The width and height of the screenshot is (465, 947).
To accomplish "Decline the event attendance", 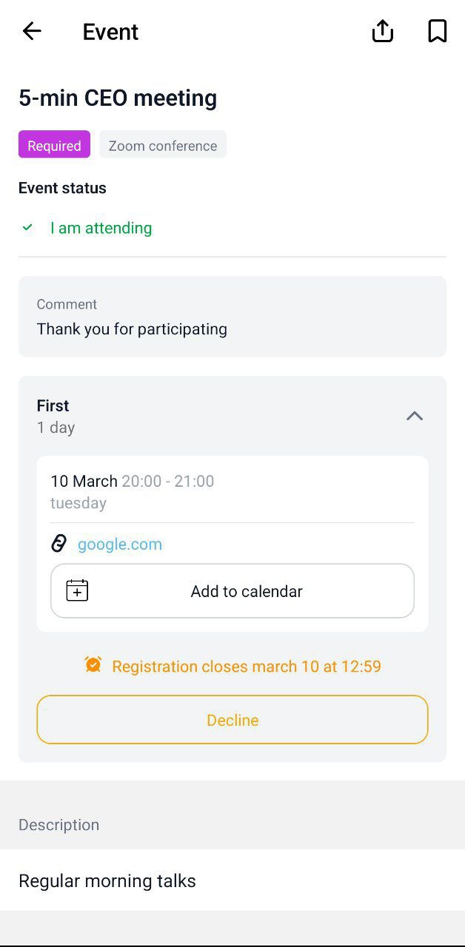I will (x=232, y=720).
